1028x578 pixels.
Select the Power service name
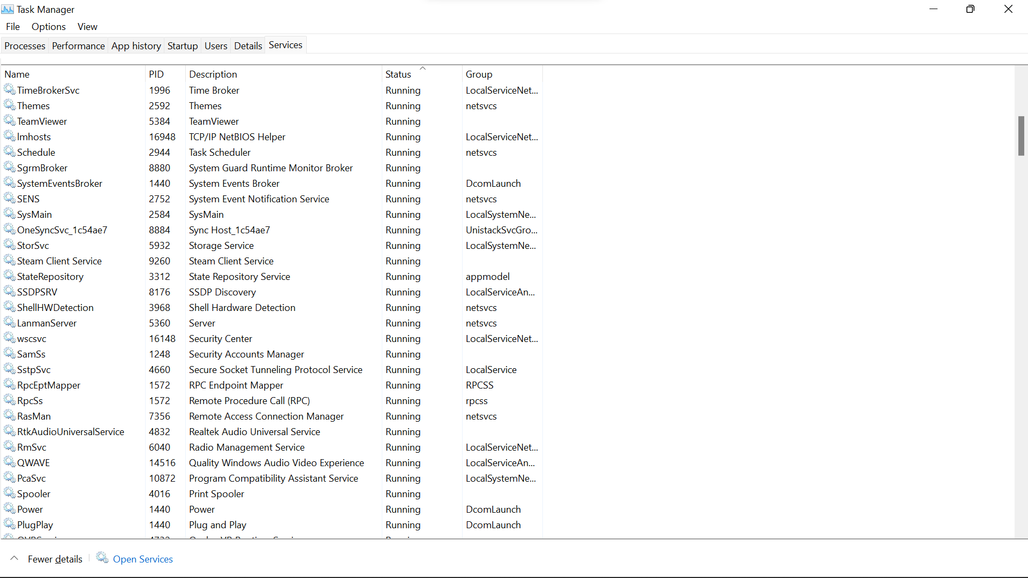coord(30,509)
